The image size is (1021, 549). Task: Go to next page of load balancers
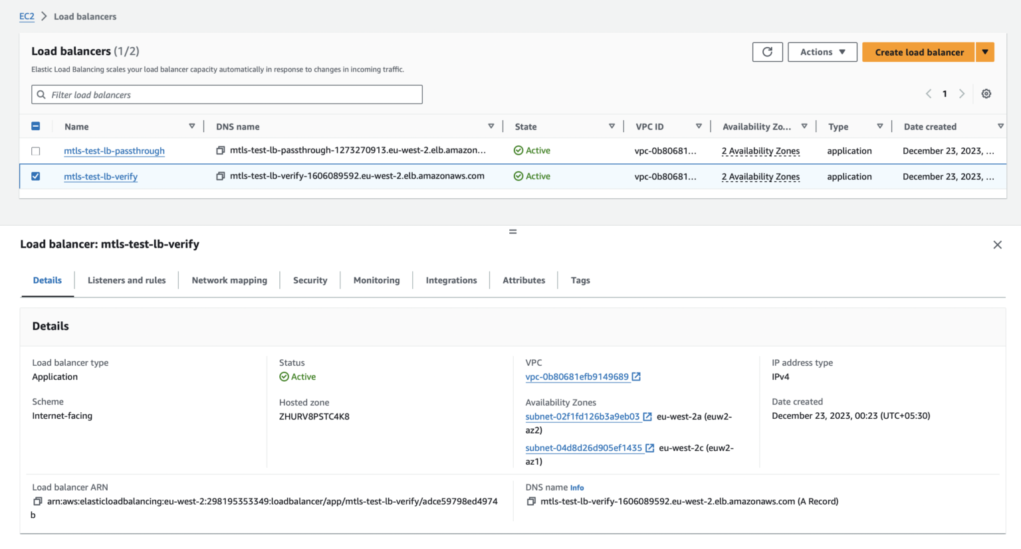[x=962, y=94]
